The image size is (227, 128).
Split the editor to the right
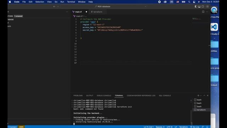(x=203, y=12)
